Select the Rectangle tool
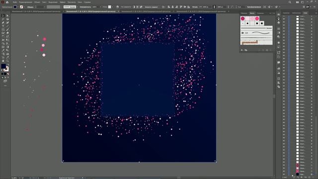Screen dimensions: 318x179 click(x=3, y=30)
